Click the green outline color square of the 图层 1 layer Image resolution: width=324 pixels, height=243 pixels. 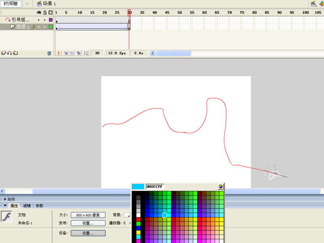[x=51, y=27]
